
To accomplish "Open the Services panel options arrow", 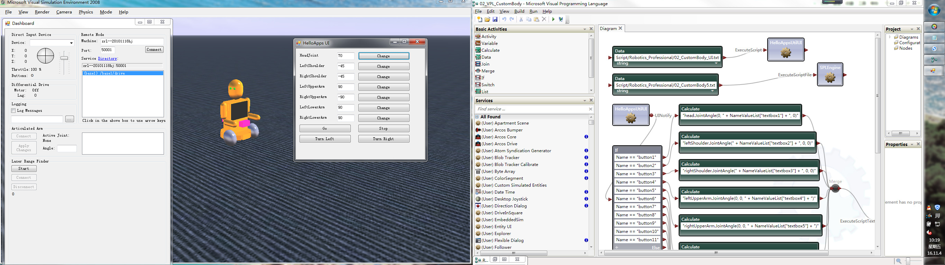I will coord(584,100).
